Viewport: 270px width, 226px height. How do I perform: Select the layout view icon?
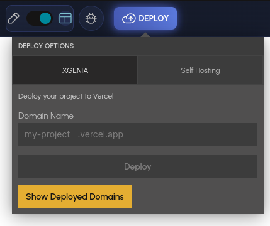pyautogui.click(x=65, y=18)
